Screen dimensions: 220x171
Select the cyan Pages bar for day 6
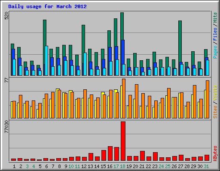tap(46, 61)
